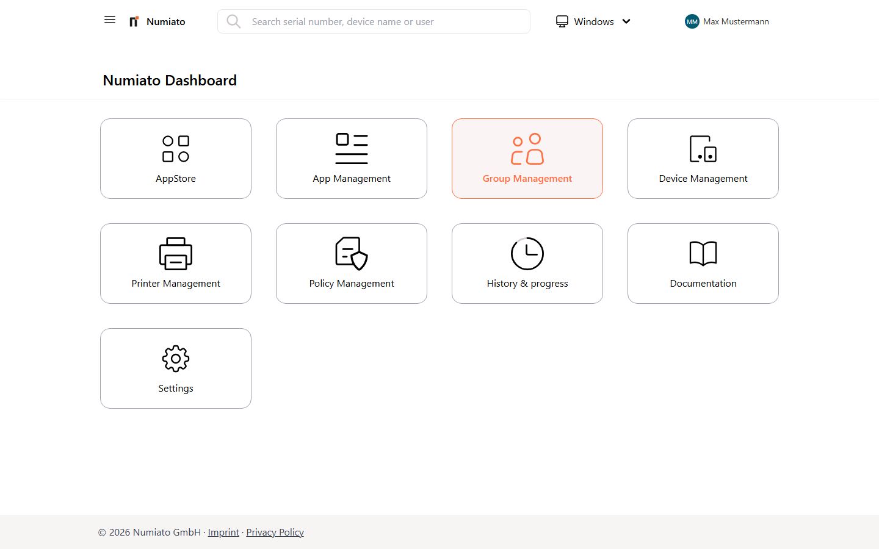Open the AppStore tile
This screenshot has height=549, width=879.
(x=176, y=159)
